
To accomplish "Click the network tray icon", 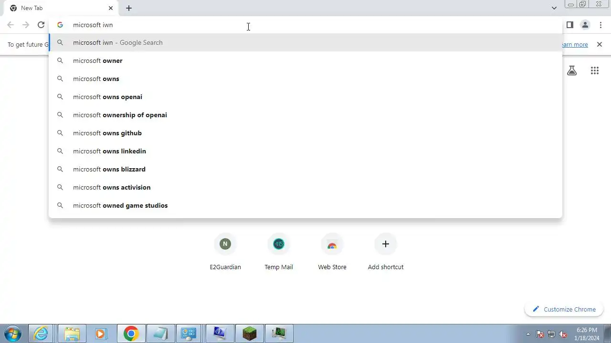I will [x=551, y=334].
